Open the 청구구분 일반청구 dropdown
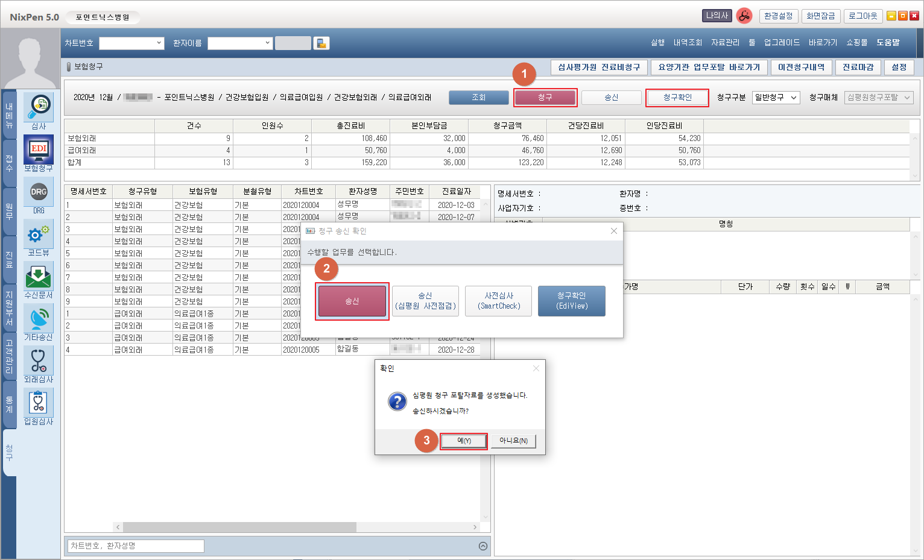This screenshot has width=924, height=560. (x=776, y=98)
